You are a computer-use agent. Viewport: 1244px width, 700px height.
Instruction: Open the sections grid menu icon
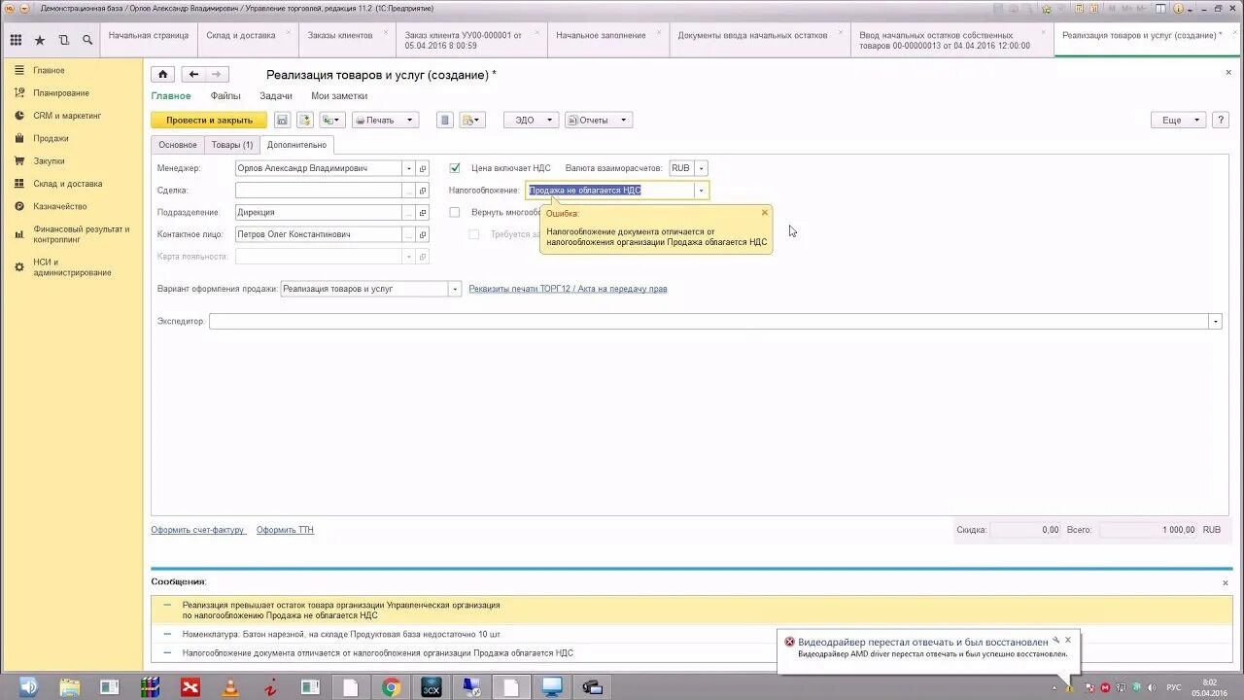click(x=16, y=40)
